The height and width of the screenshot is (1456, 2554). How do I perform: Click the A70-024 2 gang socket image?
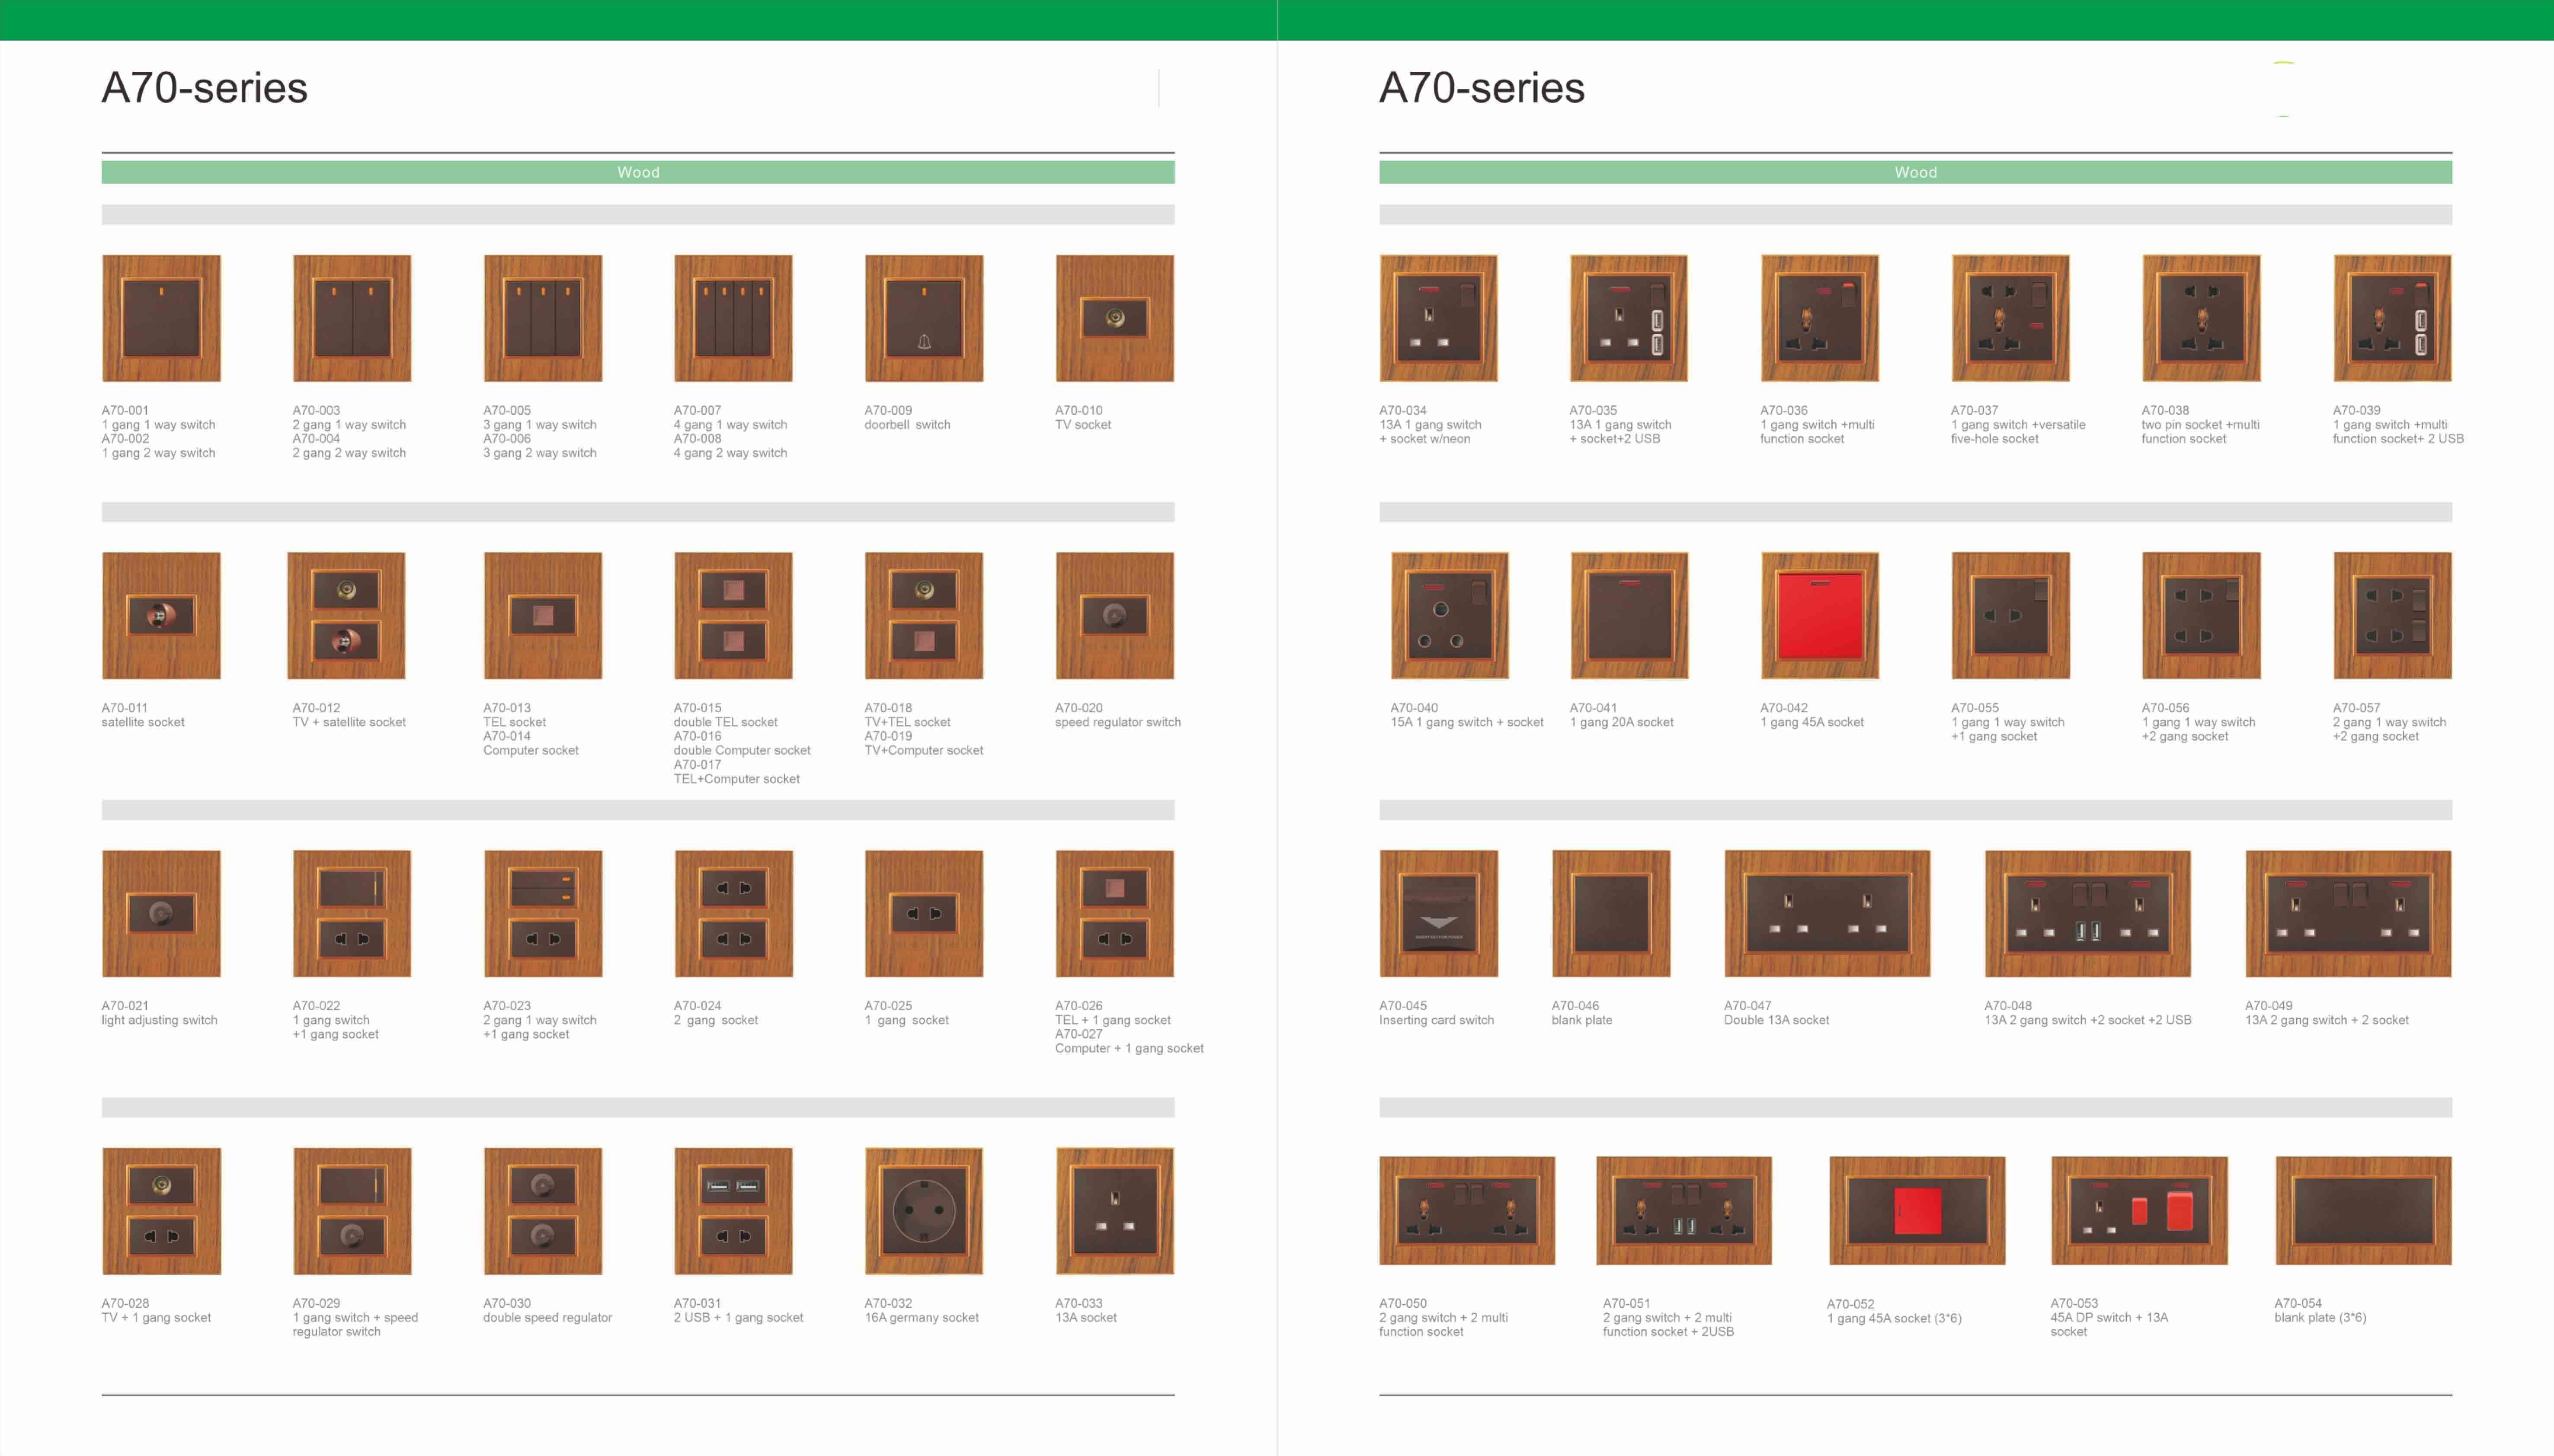point(733,914)
